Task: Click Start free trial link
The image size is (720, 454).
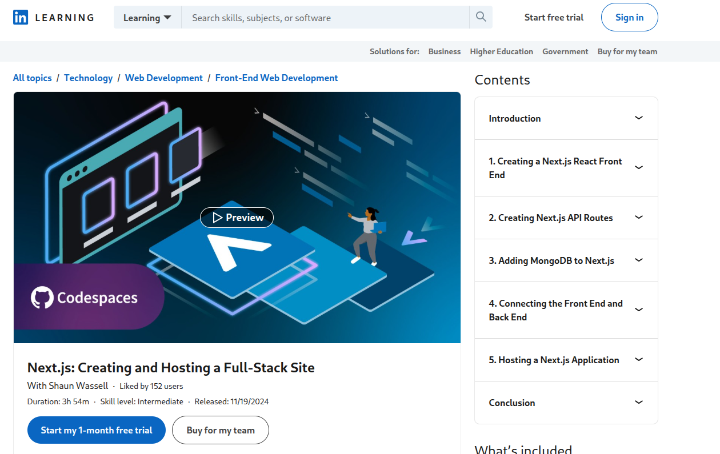Action: (554, 17)
